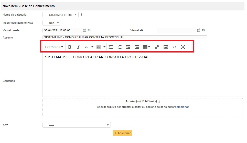Open calendar for Visível desde
Screen dimensions: 247x143
[84, 30]
